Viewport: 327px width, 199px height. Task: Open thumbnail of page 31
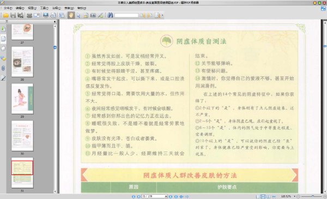click(x=22, y=173)
